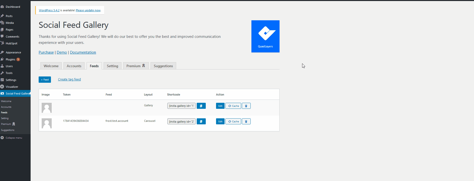Open Feeds submenu in sidebar

click(x=4, y=113)
